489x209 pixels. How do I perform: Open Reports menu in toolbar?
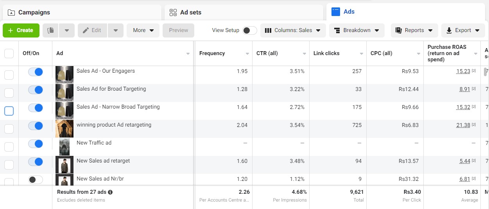pyautogui.click(x=414, y=30)
